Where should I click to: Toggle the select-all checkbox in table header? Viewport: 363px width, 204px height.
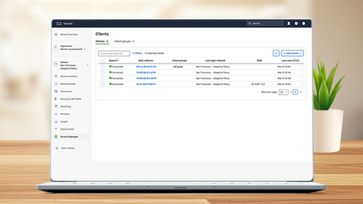102,61
